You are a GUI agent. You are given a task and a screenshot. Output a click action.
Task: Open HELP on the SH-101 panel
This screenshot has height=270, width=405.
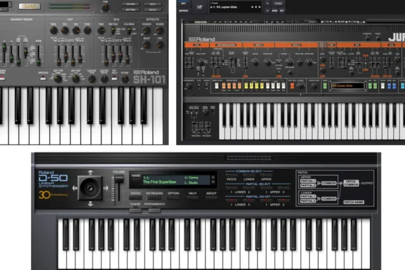[153, 4]
